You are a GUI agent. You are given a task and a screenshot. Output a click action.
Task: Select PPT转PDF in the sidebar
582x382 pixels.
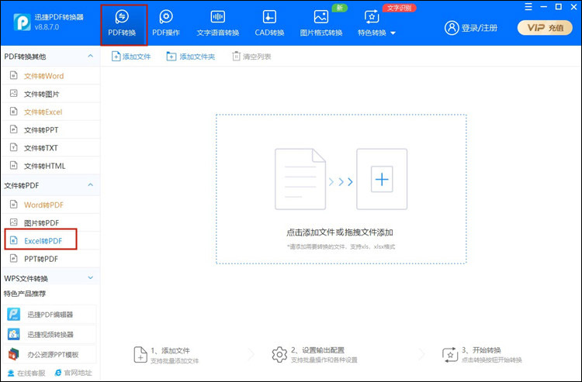coord(50,259)
